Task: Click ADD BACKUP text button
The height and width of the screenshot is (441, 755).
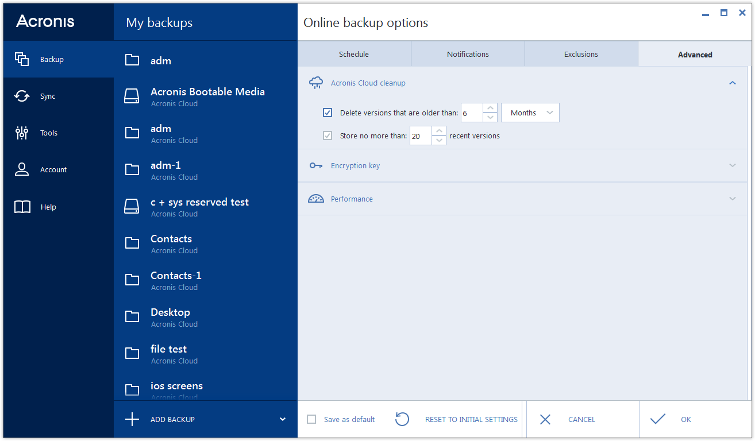Action: pyautogui.click(x=172, y=419)
